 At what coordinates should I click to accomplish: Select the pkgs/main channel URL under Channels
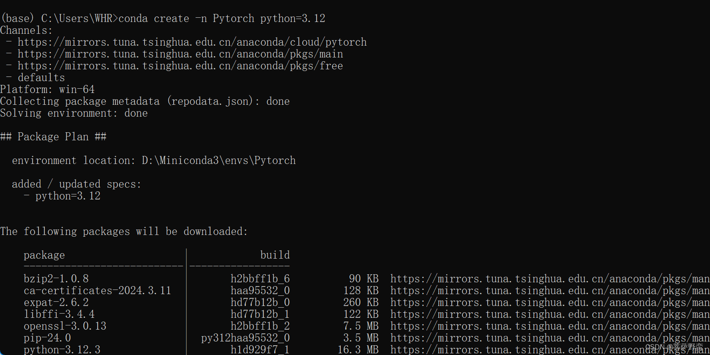point(180,54)
